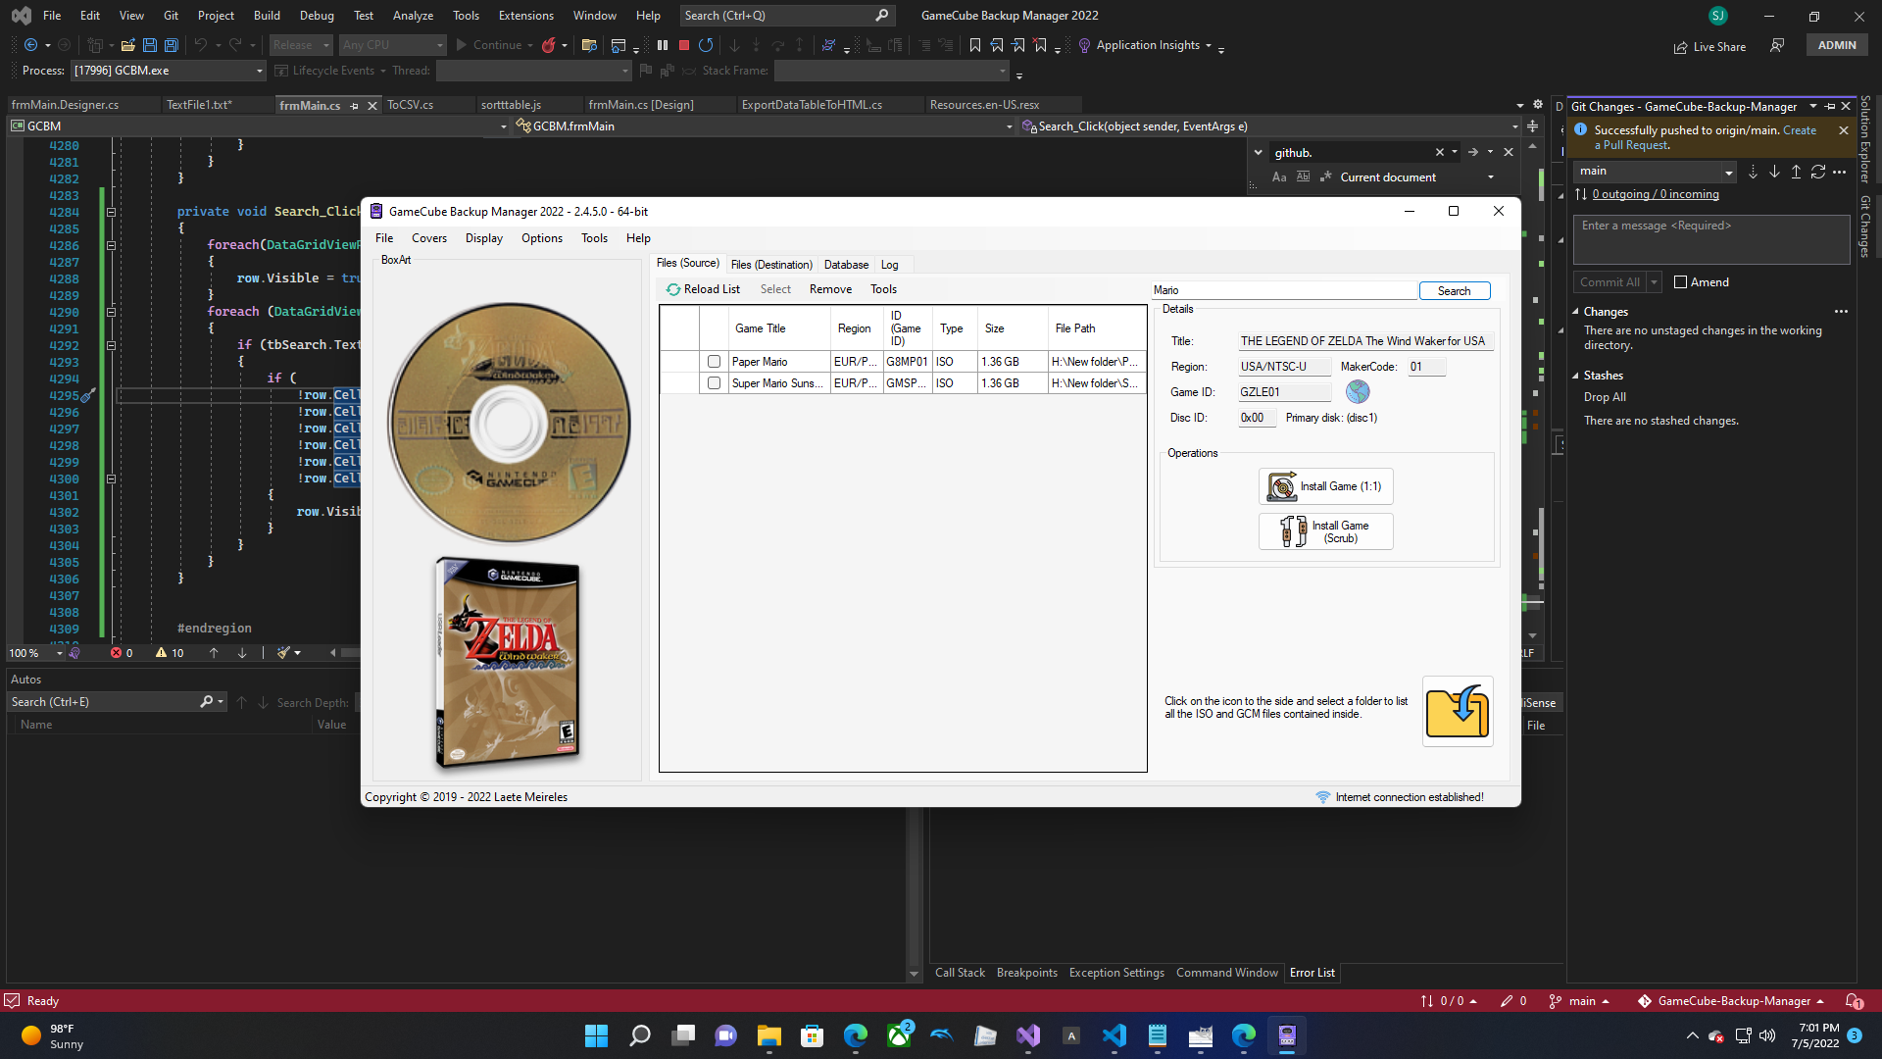
Task: Pause debugging with the Break All icon
Action: tap(663, 45)
